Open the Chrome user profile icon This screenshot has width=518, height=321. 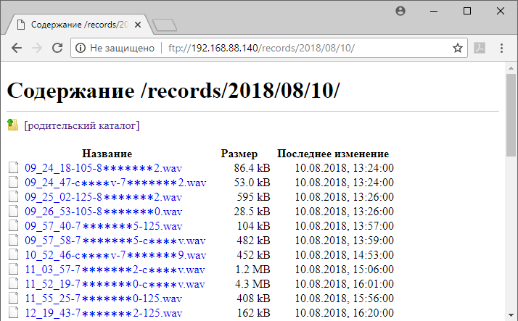pyautogui.click(x=400, y=11)
